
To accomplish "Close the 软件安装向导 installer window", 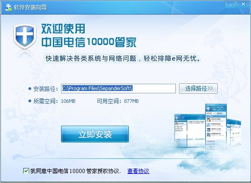I will [243, 4].
